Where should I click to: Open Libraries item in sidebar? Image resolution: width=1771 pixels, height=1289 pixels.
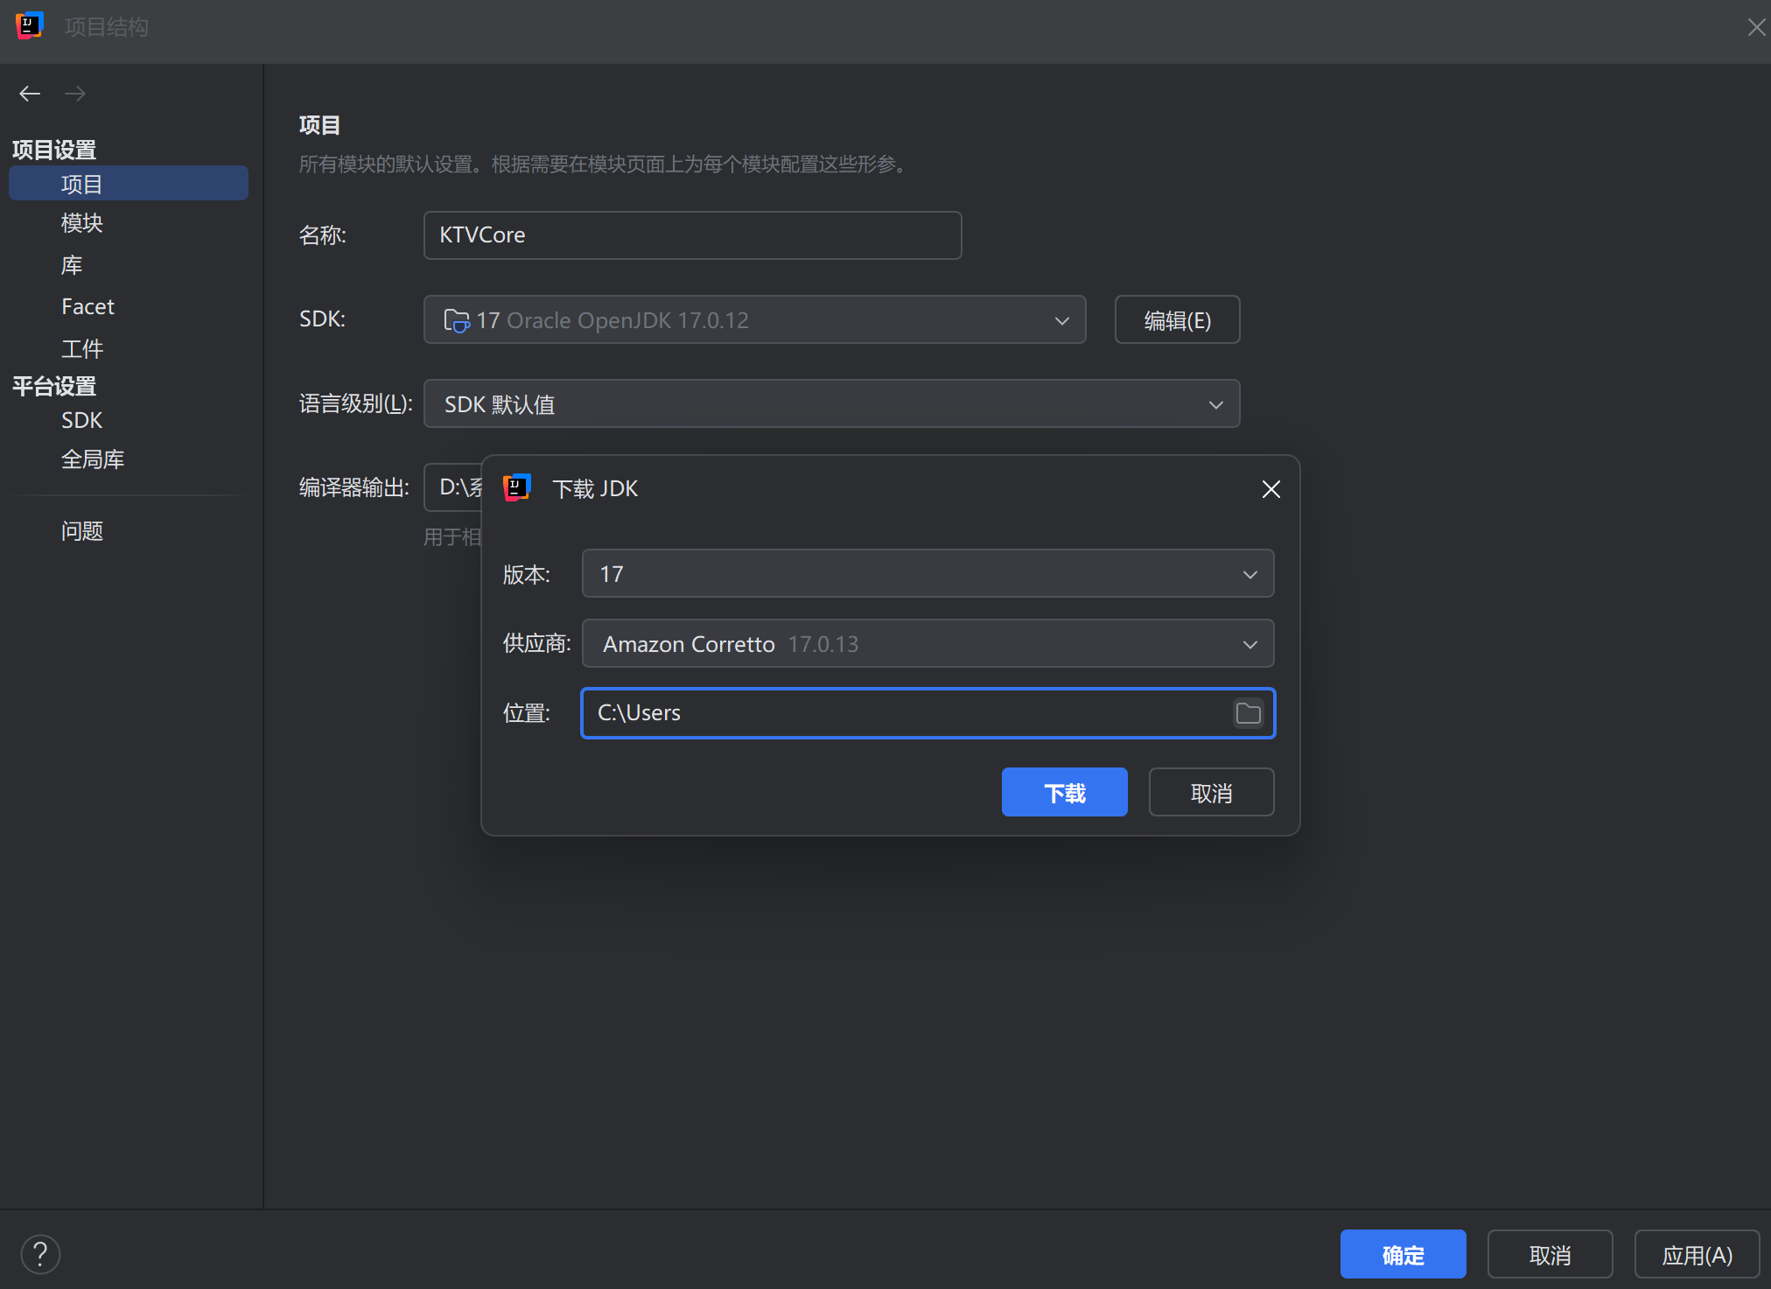[x=72, y=265]
